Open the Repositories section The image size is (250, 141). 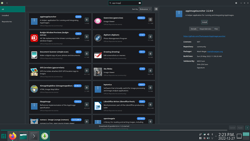point(13,21)
